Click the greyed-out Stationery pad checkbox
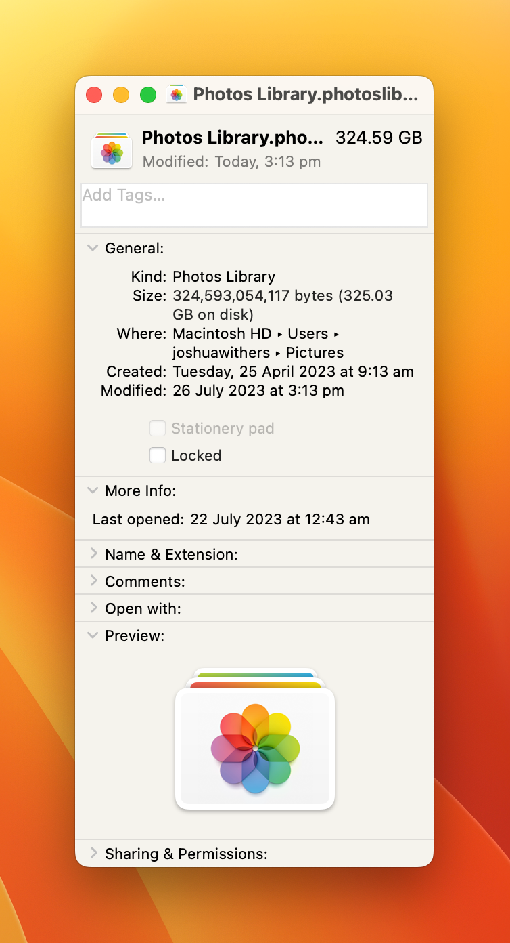510x943 pixels. (158, 428)
